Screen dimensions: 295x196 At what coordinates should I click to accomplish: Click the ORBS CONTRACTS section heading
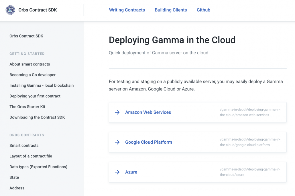(27, 135)
